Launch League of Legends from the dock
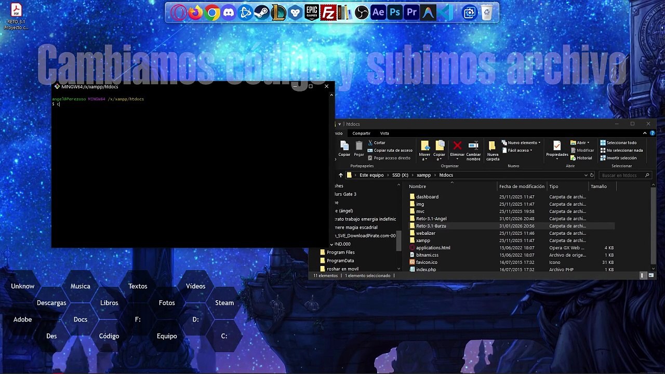Image resolution: width=665 pixels, height=374 pixels. pyautogui.click(x=278, y=12)
